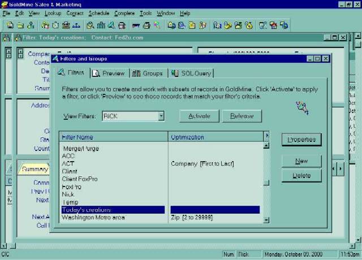Click the Optimization column header
The image size is (362, 260).
click(216, 137)
